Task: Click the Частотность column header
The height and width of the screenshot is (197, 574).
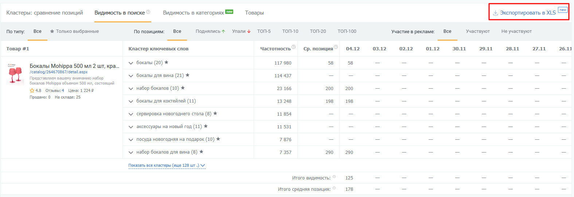Action: pyautogui.click(x=275, y=49)
